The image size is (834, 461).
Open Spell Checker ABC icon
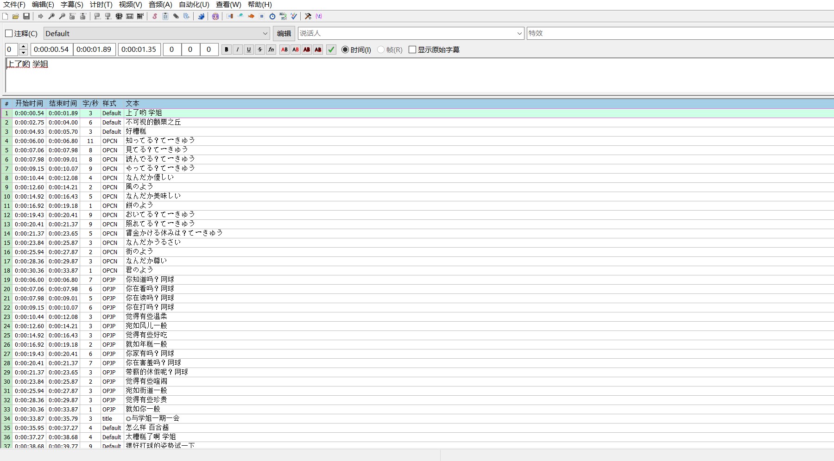click(x=294, y=16)
